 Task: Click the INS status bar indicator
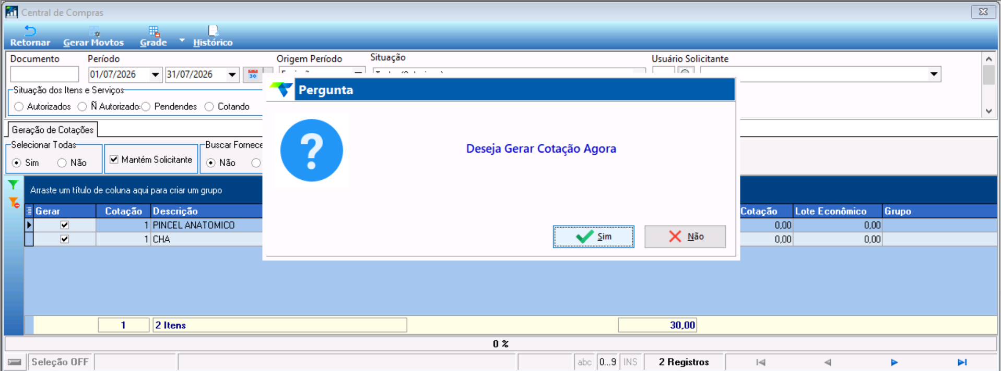point(630,362)
